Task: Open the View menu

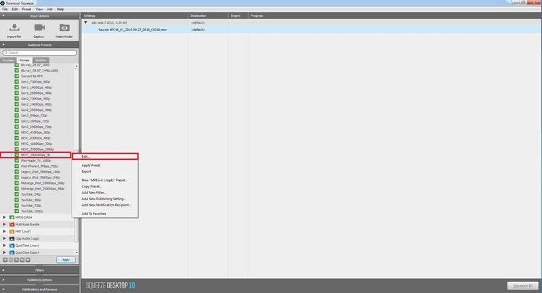Action: 39,9
